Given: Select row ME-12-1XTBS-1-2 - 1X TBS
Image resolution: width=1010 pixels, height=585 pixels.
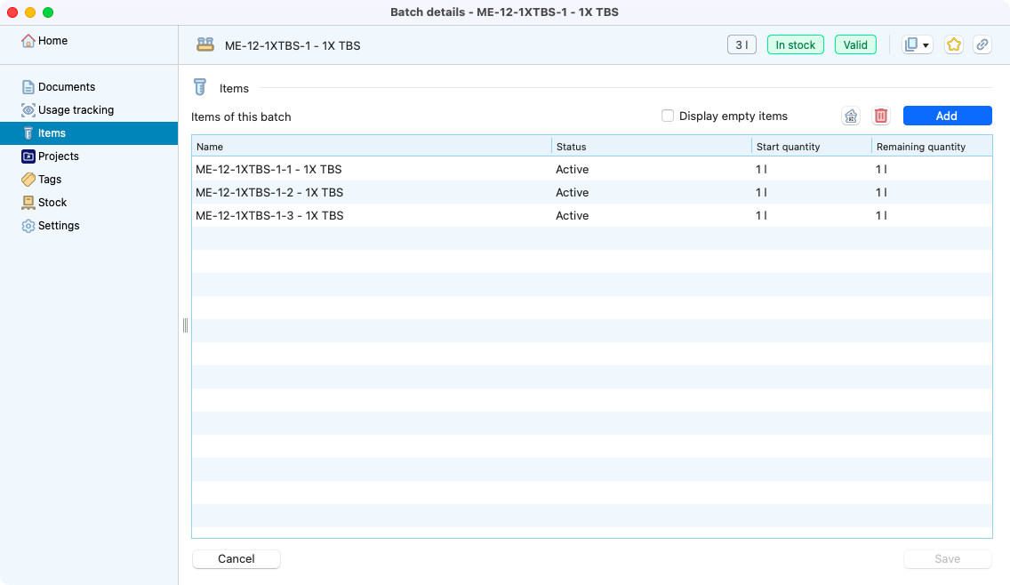Looking at the screenshot, I should tap(591, 193).
